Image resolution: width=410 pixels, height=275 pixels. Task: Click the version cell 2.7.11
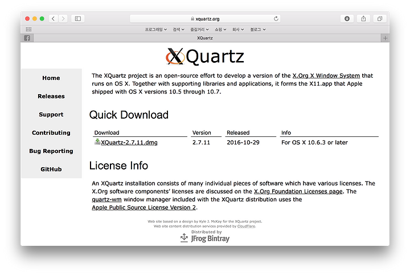point(202,143)
